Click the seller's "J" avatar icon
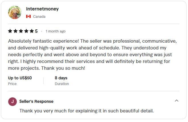This screenshot has width=188, height=122. pos(12,101)
